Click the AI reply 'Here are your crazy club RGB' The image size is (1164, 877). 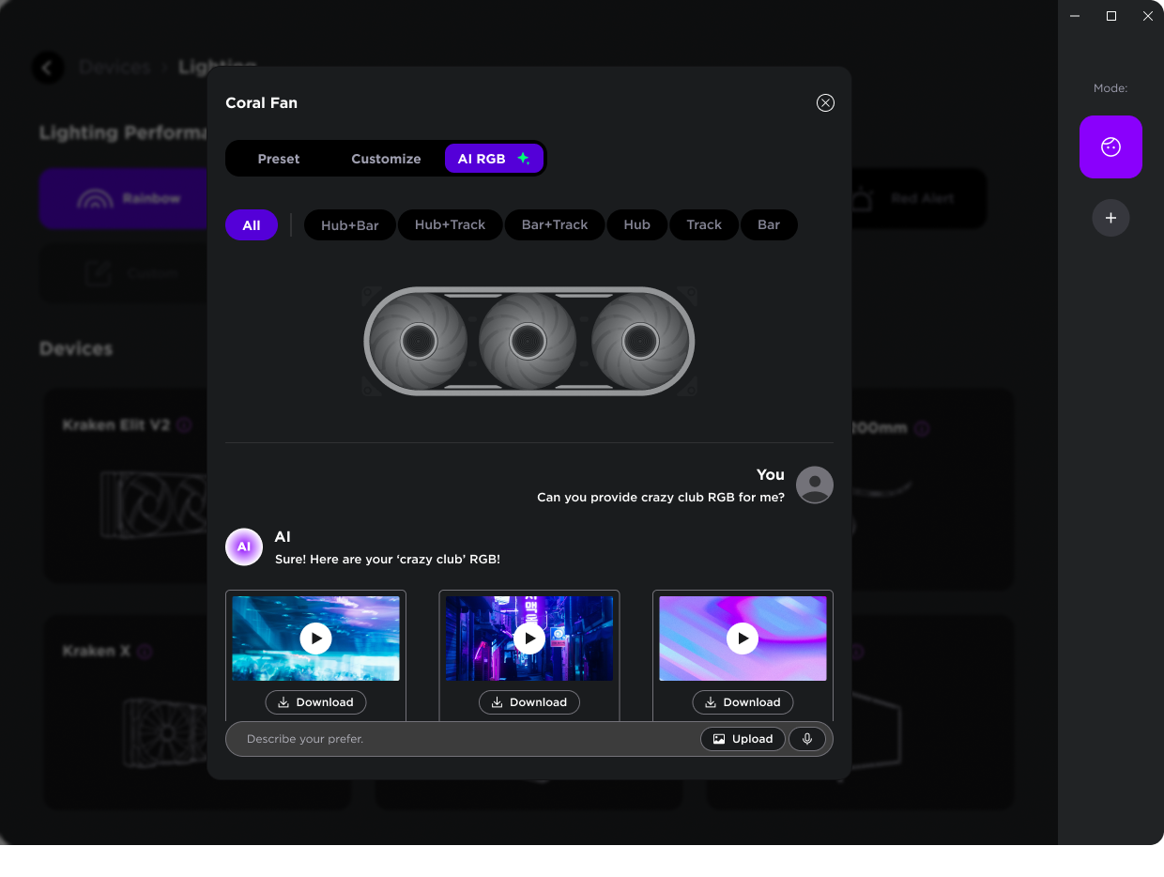click(x=388, y=559)
